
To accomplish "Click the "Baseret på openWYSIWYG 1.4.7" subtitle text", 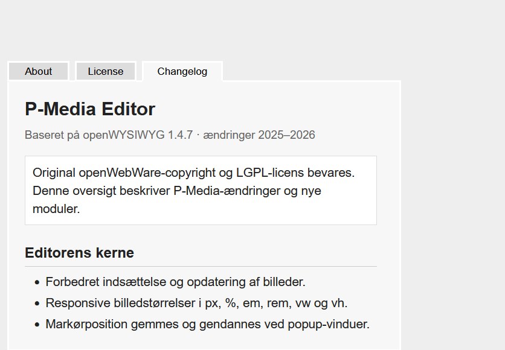I will tap(109, 135).
